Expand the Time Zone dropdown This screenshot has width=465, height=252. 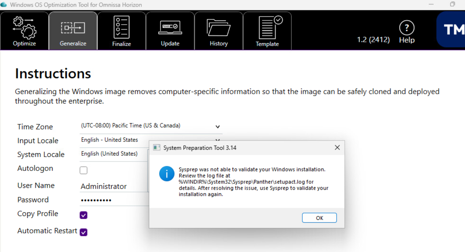[218, 127]
